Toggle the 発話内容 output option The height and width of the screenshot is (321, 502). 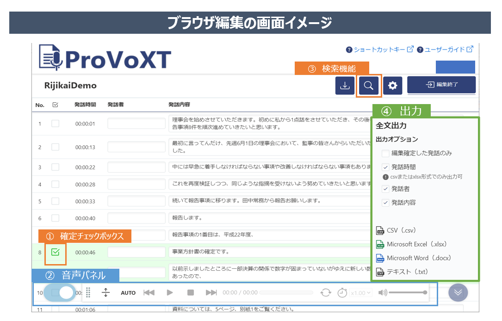pyautogui.click(x=385, y=203)
